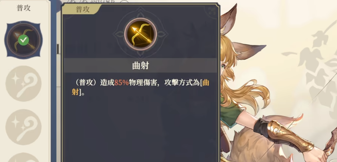
Task: Click the 曲射 skill name banner
Action: [x=140, y=66]
